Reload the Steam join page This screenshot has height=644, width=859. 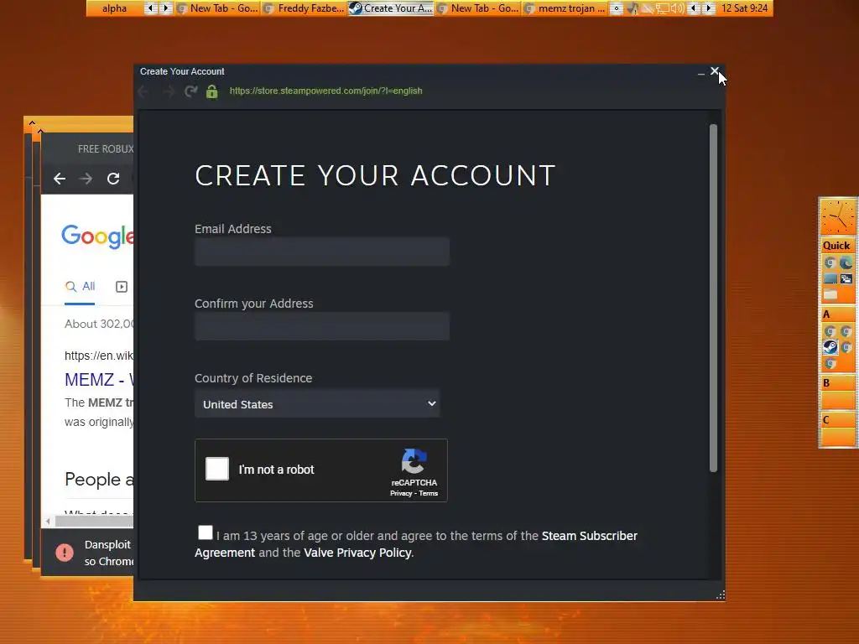(190, 91)
